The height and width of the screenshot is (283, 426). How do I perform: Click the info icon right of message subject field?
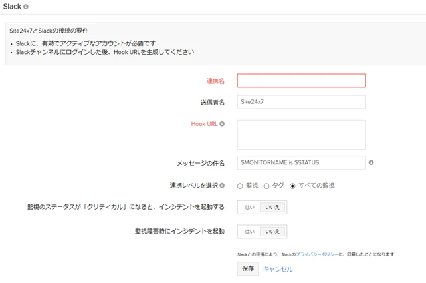coord(371,162)
